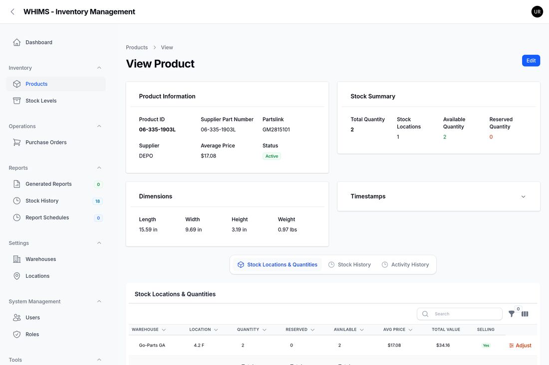Viewport: 549px width, 365px height.
Task: Sort by Quantity column header
Action: pos(252,330)
